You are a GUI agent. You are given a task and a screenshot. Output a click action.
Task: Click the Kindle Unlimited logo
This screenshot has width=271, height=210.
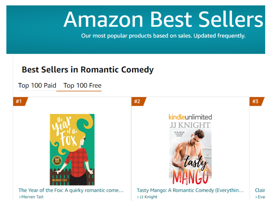[190, 117]
